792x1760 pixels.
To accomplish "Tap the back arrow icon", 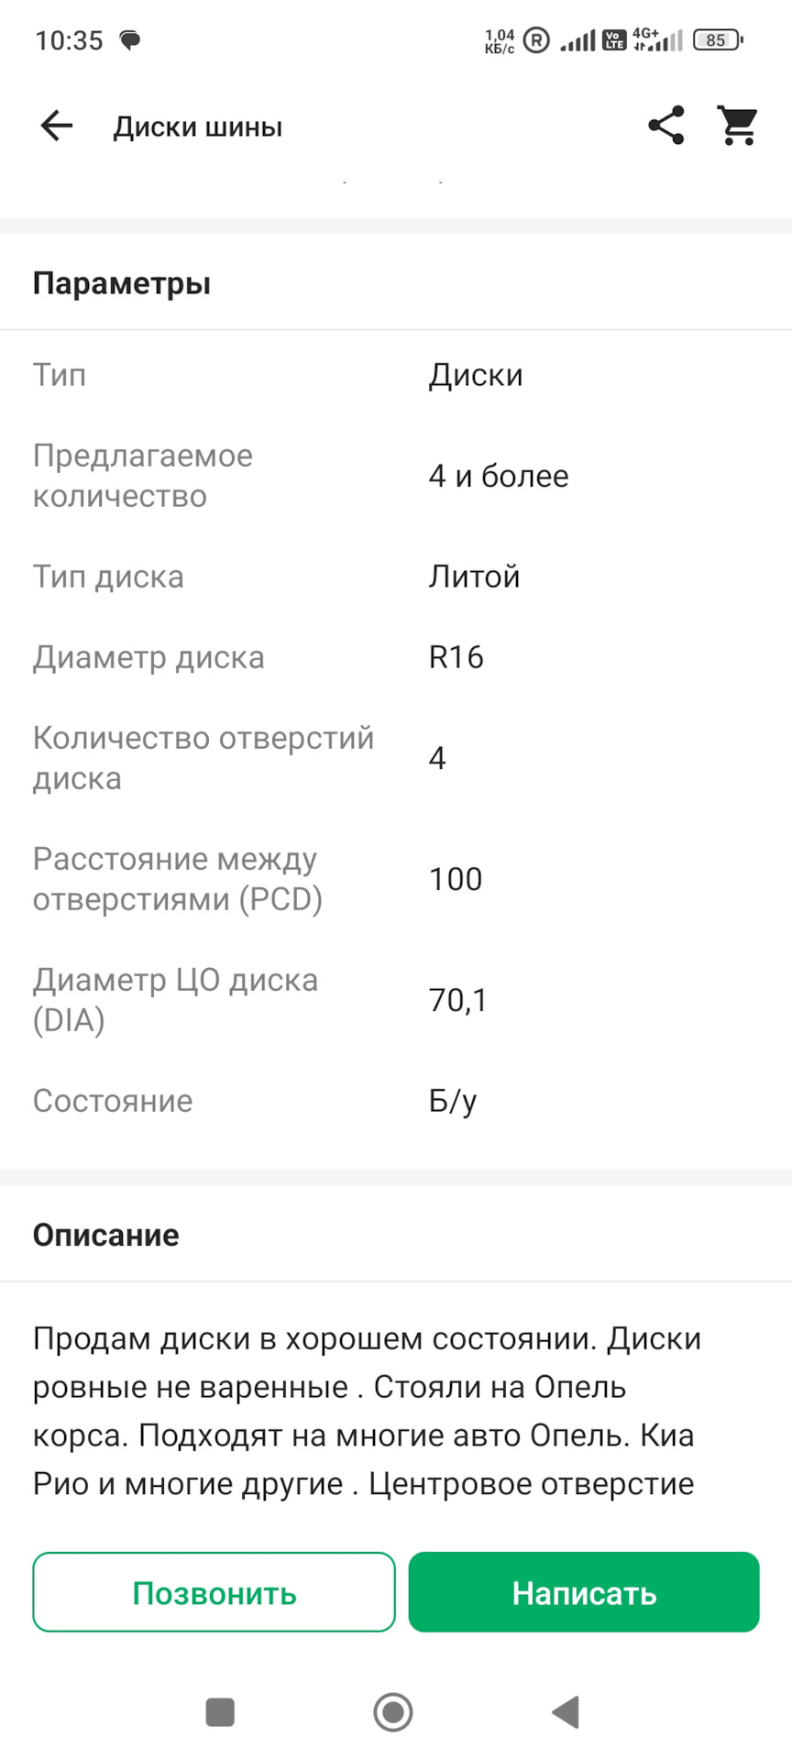I will [x=57, y=126].
